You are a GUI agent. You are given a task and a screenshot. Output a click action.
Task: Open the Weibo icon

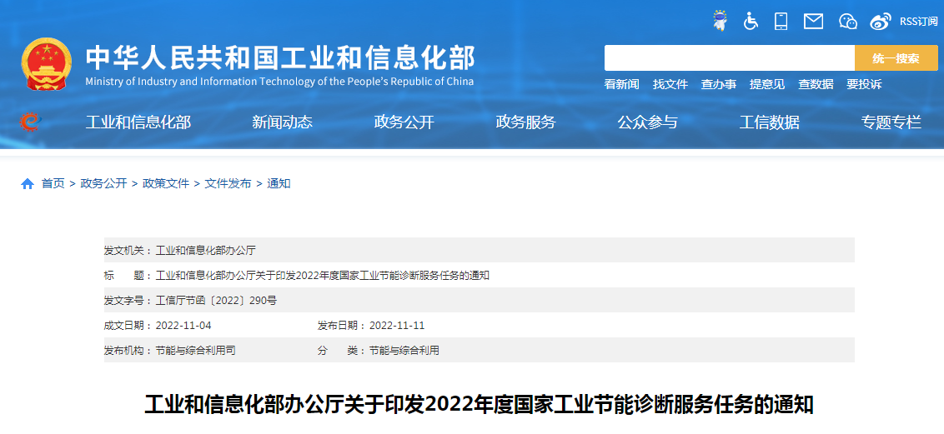[x=880, y=22]
